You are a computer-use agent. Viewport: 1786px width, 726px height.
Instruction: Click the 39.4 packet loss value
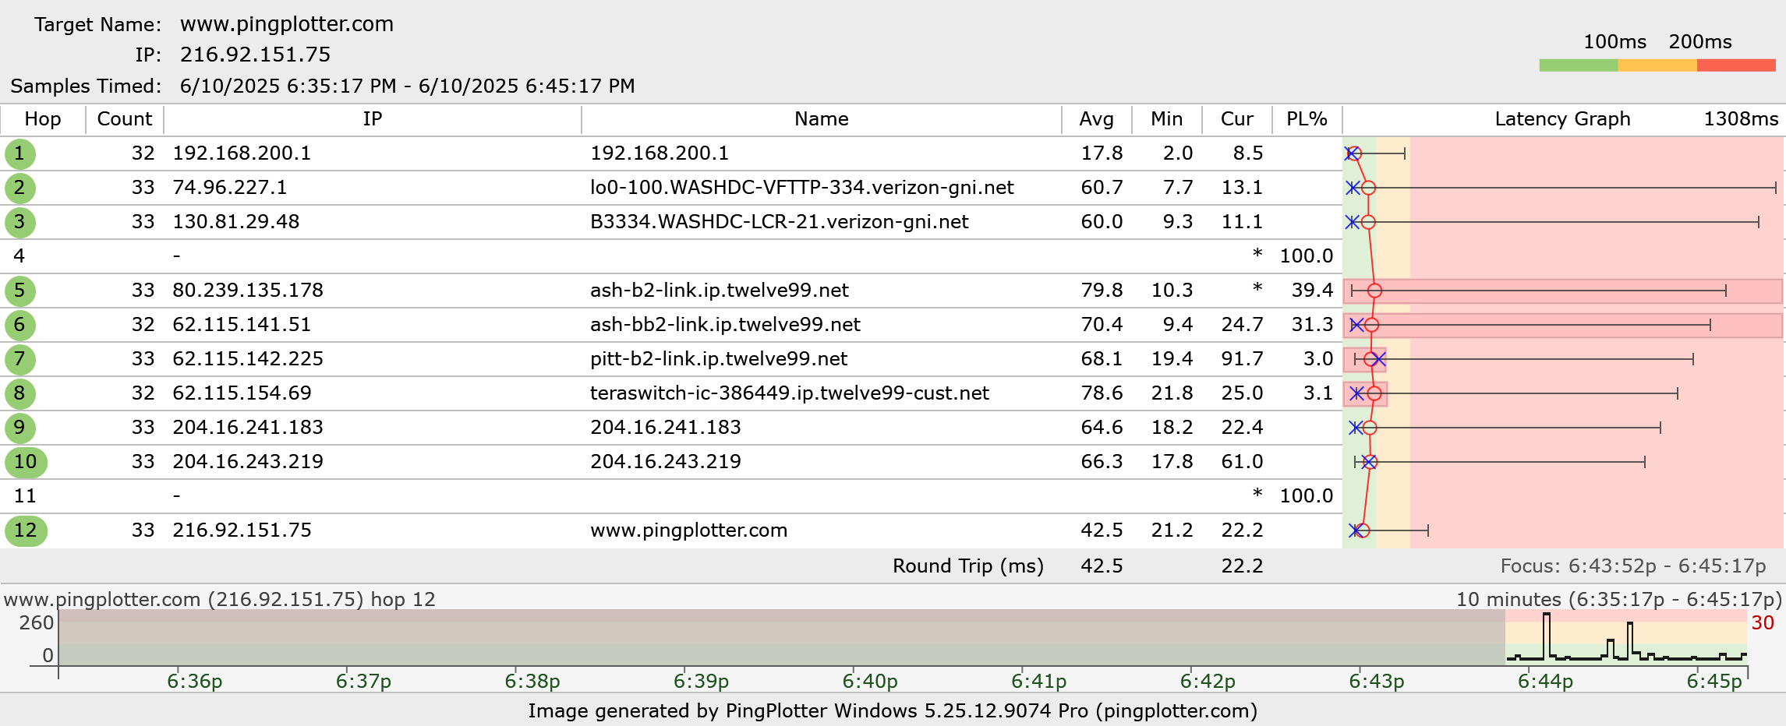click(x=1313, y=291)
